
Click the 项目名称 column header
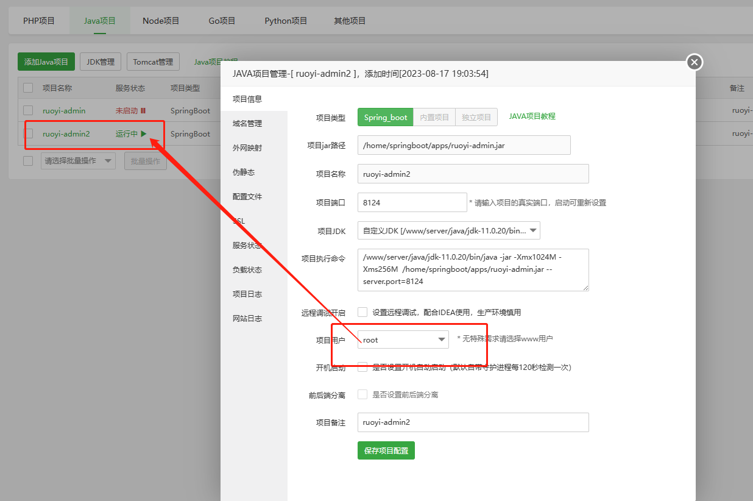coord(57,88)
